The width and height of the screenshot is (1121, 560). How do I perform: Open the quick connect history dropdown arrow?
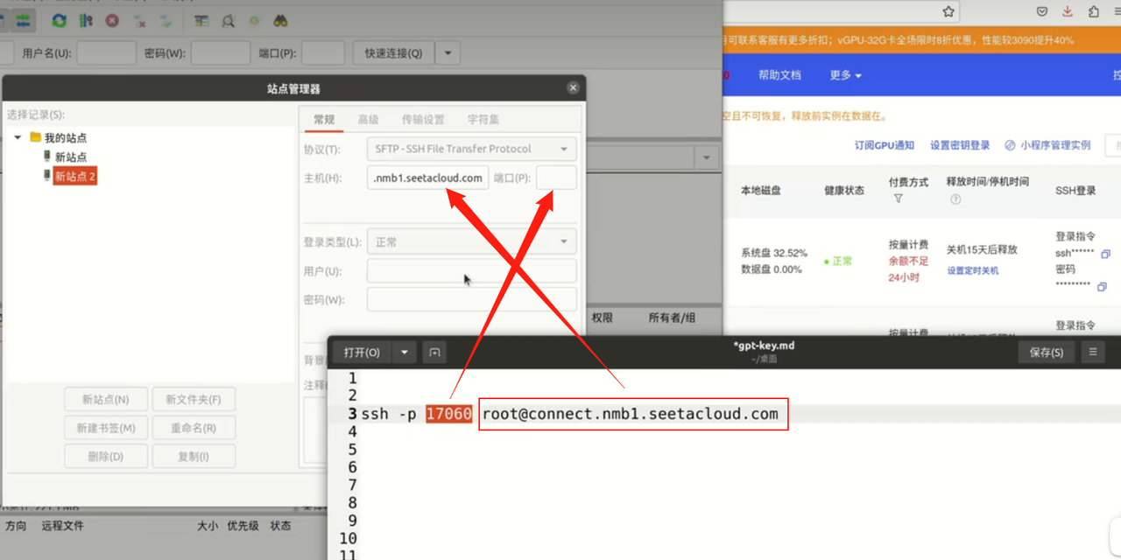tap(448, 53)
